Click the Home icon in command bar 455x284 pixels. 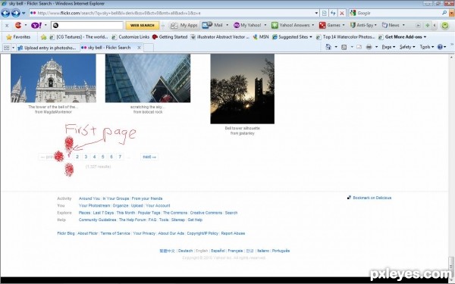(328, 47)
